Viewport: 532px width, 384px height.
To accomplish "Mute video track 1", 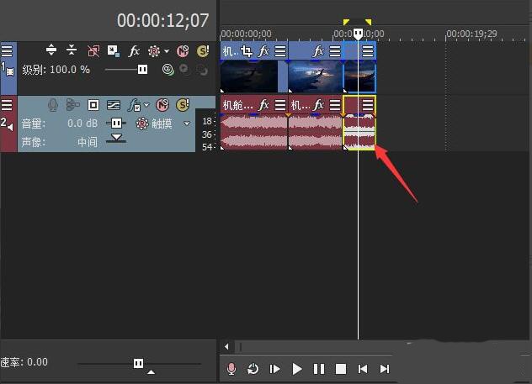I will (x=183, y=51).
